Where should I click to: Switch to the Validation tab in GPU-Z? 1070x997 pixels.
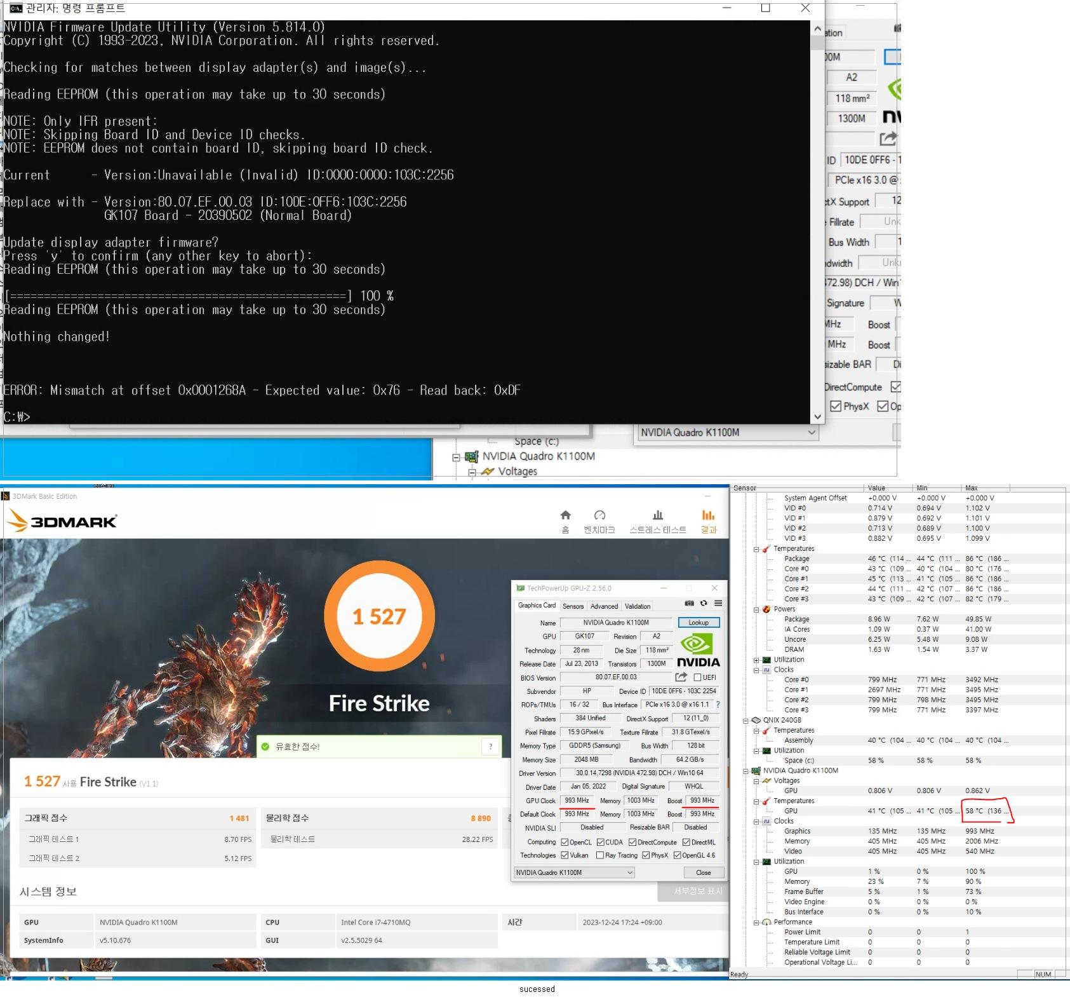click(x=638, y=606)
